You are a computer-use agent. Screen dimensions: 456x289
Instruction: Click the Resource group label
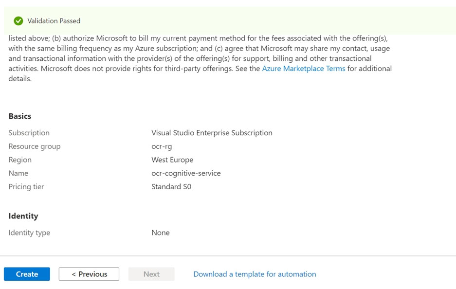coord(34,146)
